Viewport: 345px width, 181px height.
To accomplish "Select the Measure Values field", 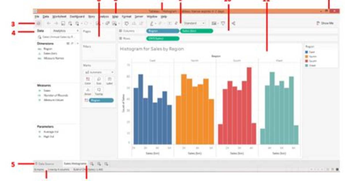I will pyautogui.click(x=53, y=100).
